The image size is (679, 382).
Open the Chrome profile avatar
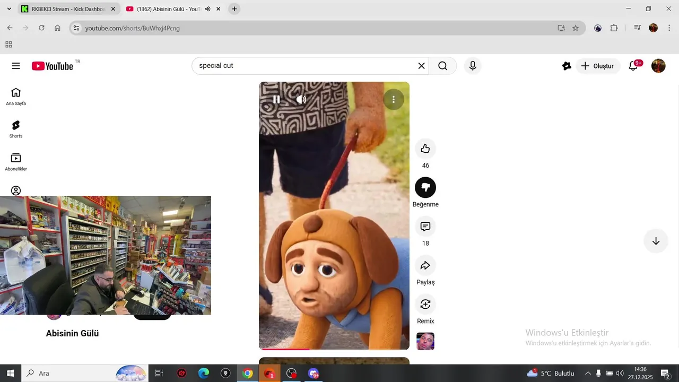pos(654,28)
